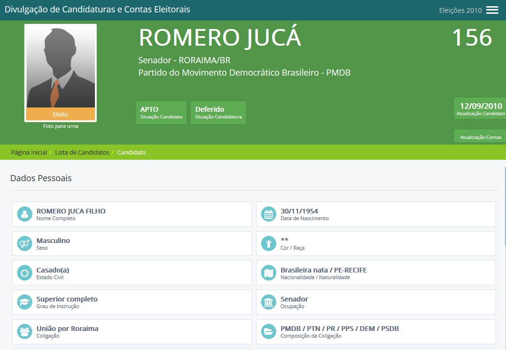Click the Superior completo value

(67, 299)
